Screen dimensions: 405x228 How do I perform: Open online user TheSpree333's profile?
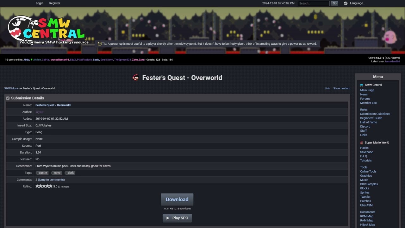point(122,60)
